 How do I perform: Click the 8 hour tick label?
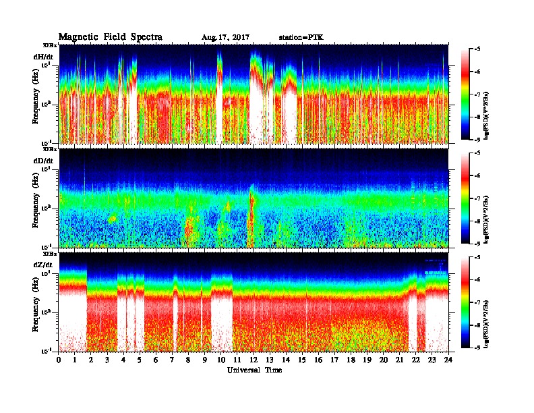coord(189,360)
